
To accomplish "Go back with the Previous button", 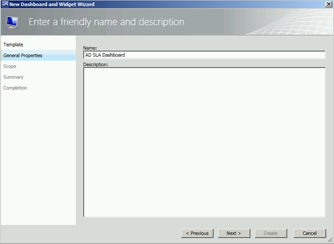I will pyautogui.click(x=198, y=233).
